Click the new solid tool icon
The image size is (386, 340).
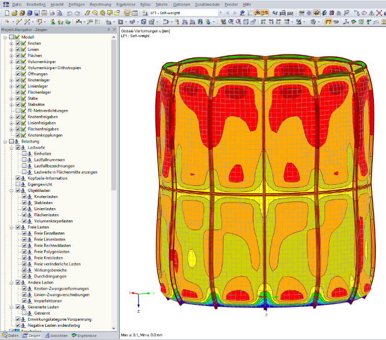144,22
